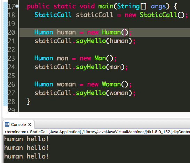The image size is (190, 163).
Task: Click 'Man' constructor on line 23
Action: click(x=100, y=58)
